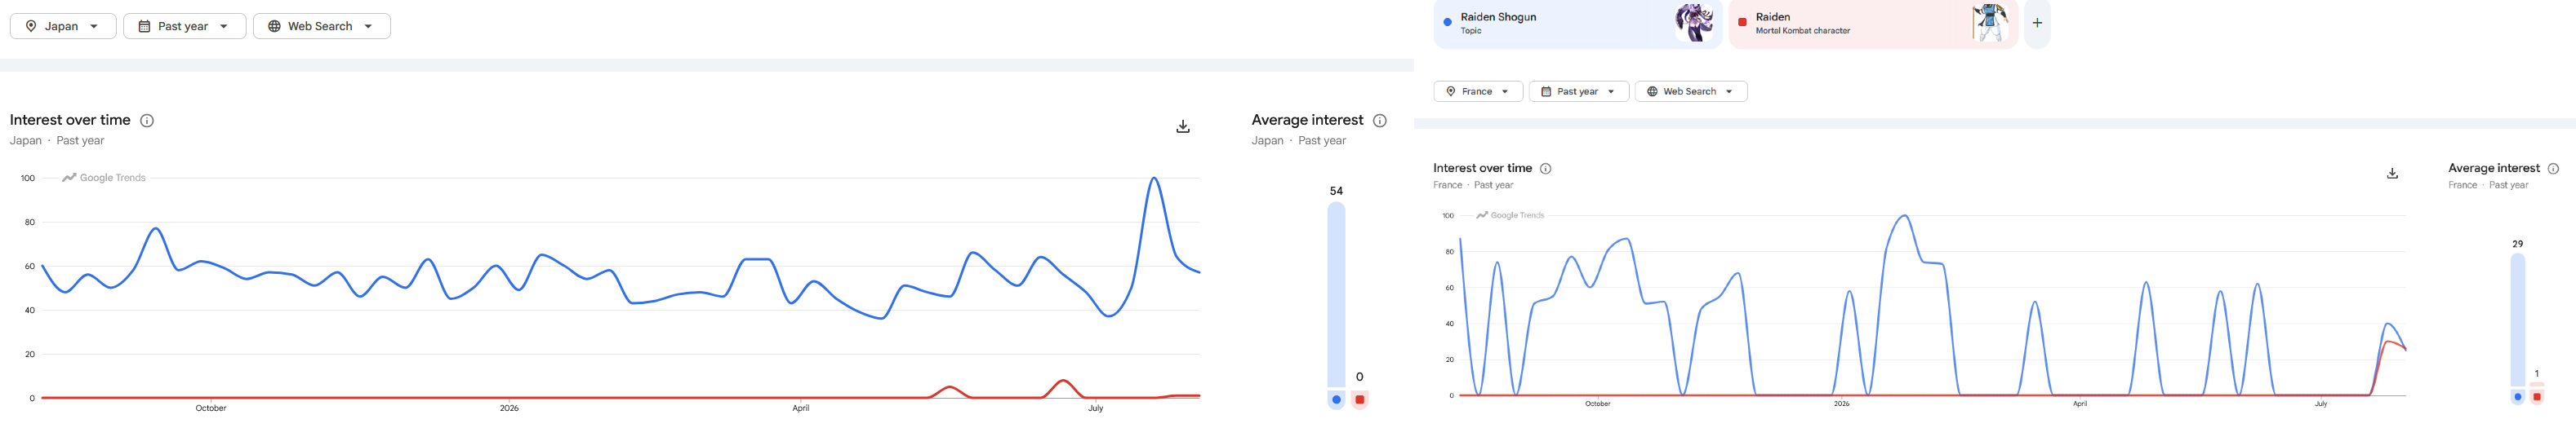The width and height of the screenshot is (2576, 428).
Task: Open the Web Search dropdown in France panel
Action: pos(1691,92)
